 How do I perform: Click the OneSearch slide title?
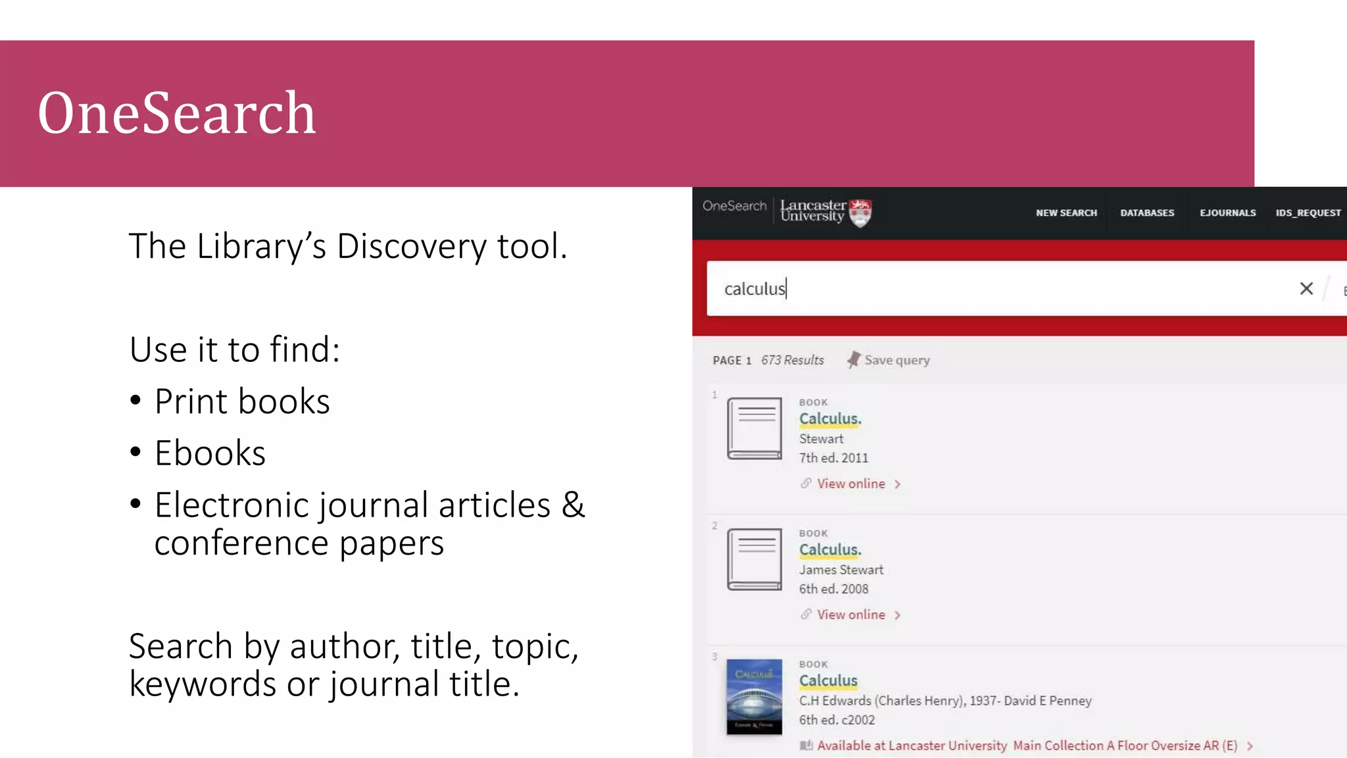tap(177, 113)
